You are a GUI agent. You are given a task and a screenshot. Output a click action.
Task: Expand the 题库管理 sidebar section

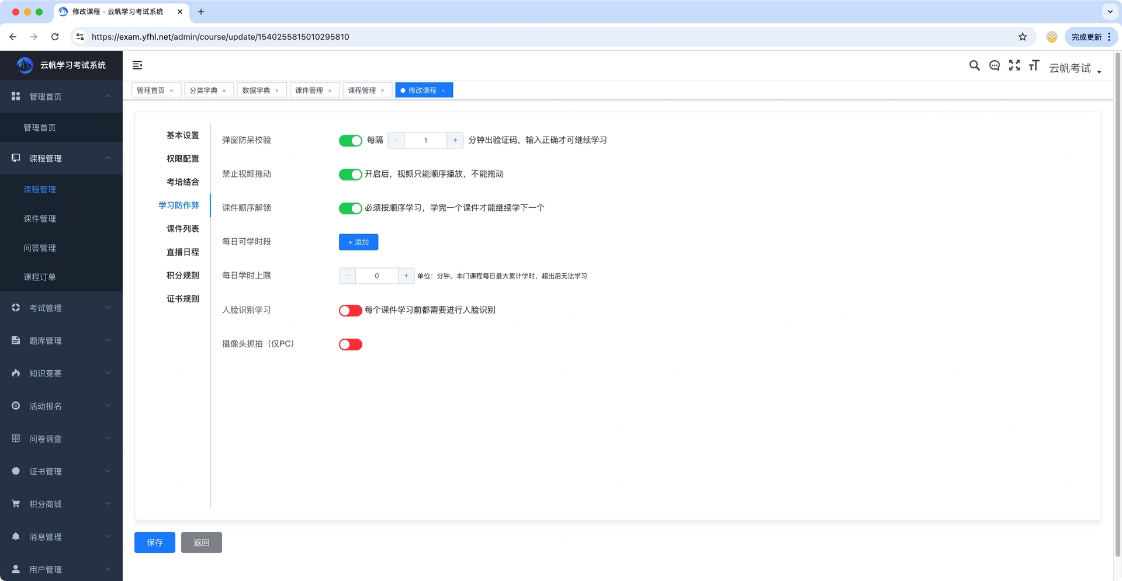61,340
